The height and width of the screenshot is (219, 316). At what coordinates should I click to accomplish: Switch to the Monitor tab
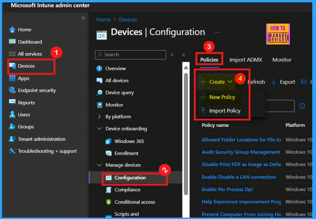pyautogui.click(x=282, y=60)
